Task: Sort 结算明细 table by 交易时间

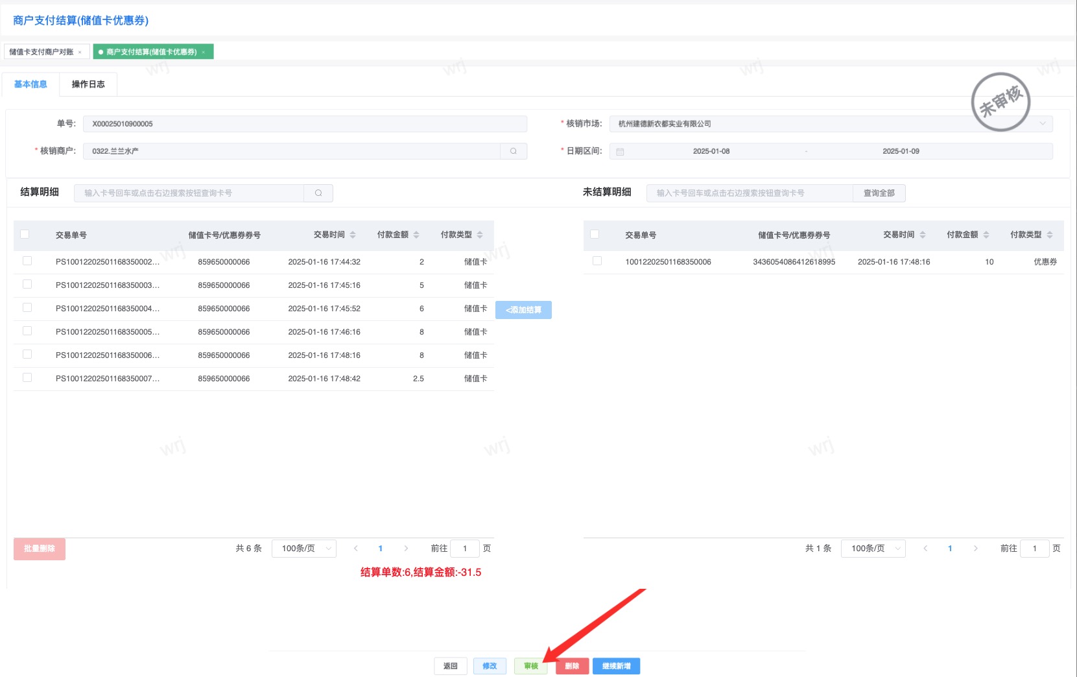Action: pyautogui.click(x=353, y=235)
